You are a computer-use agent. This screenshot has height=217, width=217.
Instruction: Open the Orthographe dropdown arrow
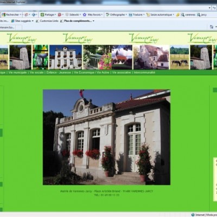(x=126, y=15)
